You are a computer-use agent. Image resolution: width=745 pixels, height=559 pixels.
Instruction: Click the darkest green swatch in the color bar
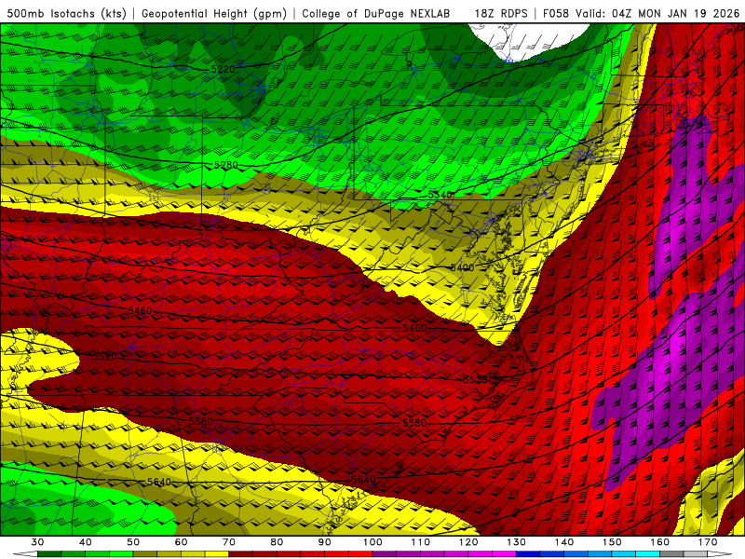(49, 552)
